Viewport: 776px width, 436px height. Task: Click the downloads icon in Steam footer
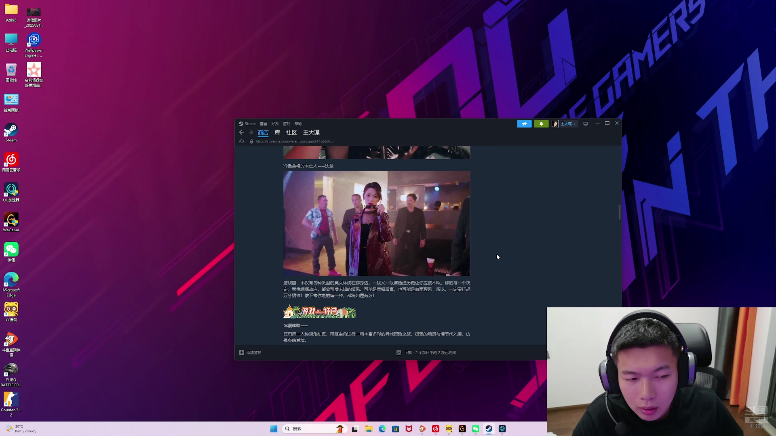point(399,352)
